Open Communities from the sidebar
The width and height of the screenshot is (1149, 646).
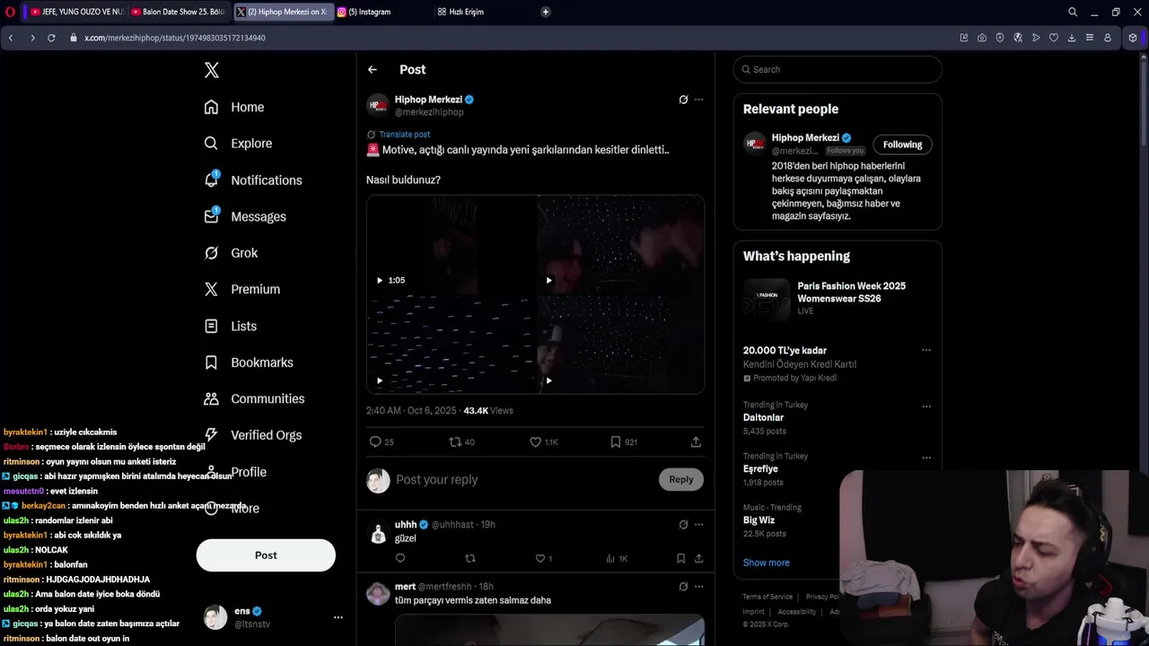[x=254, y=398]
